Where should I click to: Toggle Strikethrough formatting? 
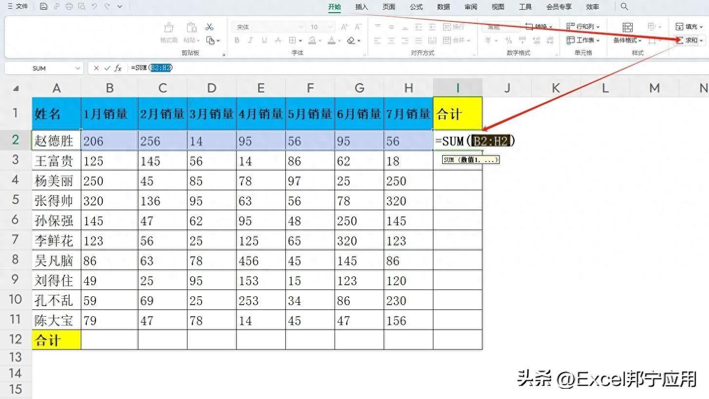(278, 40)
